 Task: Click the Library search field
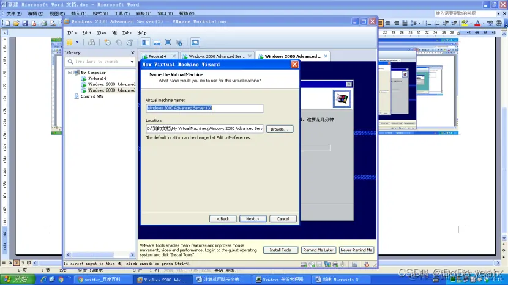point(102,62)
